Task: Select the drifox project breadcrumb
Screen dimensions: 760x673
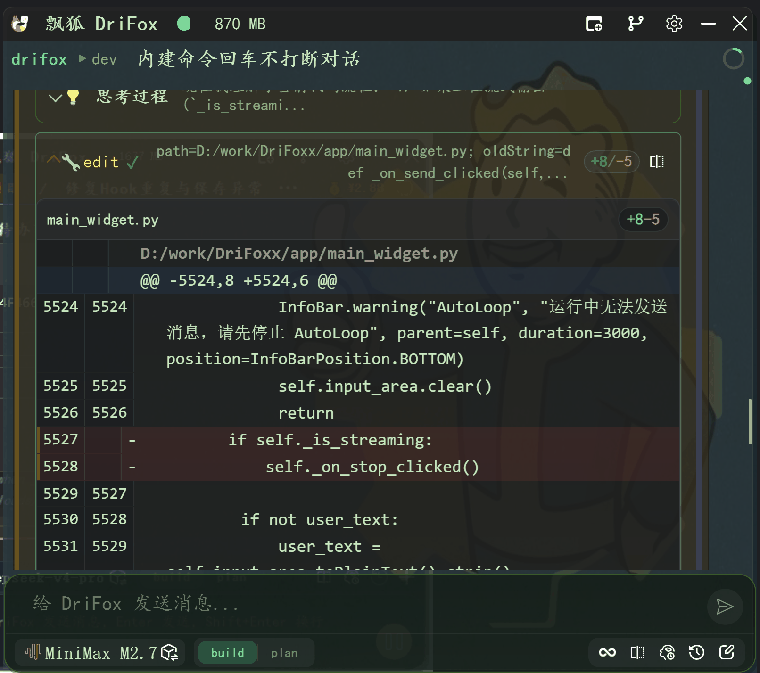Action: [39, 59]
